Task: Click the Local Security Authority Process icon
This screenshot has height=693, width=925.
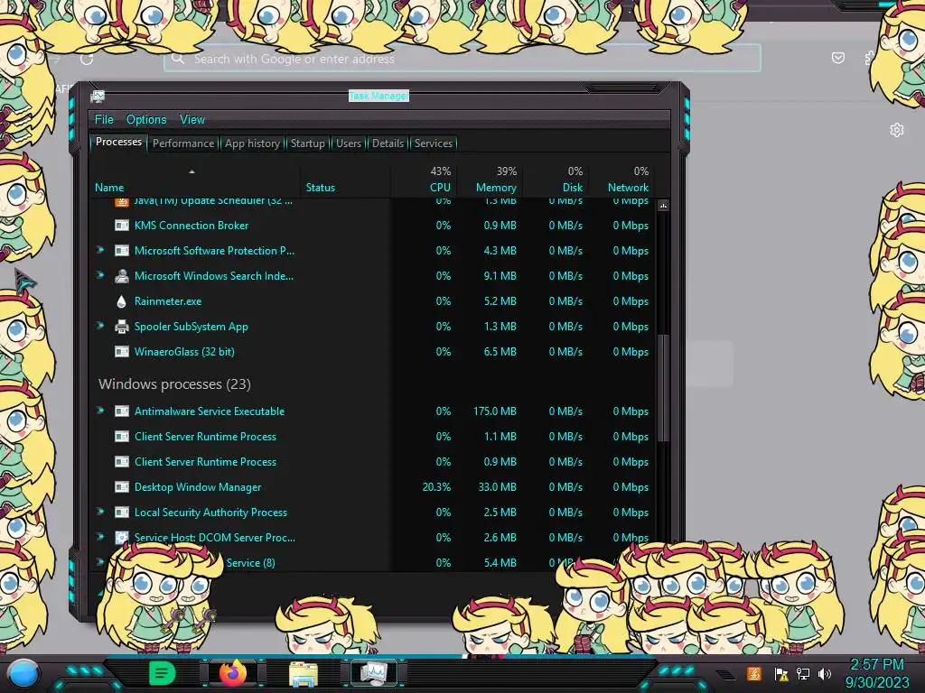Action: click(x=122, y=513)
